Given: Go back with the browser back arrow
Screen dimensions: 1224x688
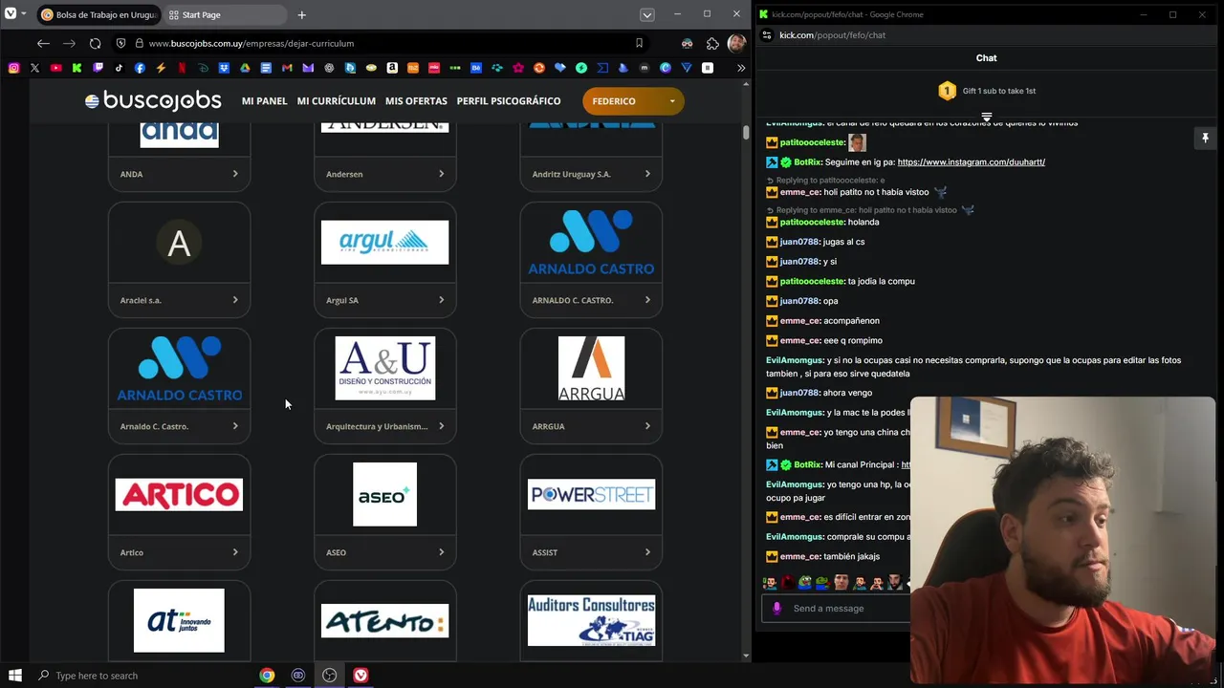Looking at the screenshot, I should coord(43,43).
